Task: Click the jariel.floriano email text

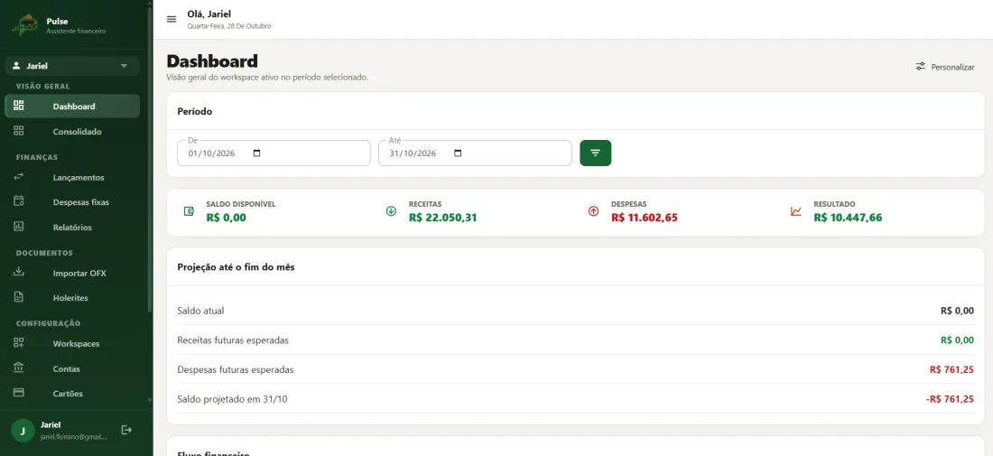Action: point(74,436)
